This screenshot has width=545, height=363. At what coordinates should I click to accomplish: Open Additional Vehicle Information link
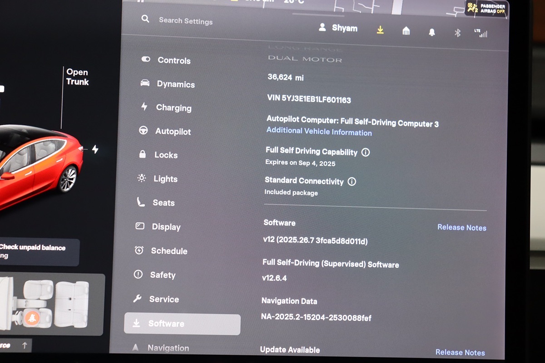(x=319, y=132)
